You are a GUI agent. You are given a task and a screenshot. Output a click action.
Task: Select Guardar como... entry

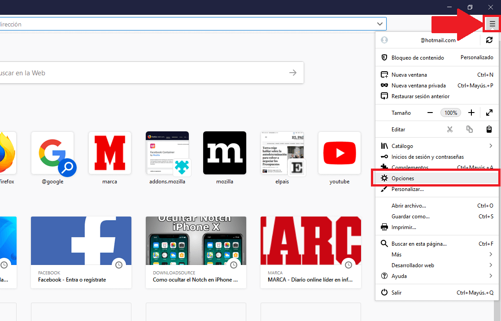pyautogui.click(x=437, y=217)
